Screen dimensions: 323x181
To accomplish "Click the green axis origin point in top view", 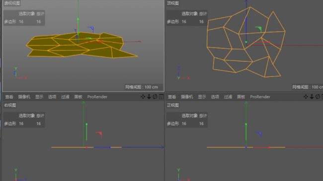I will [246, 42].
